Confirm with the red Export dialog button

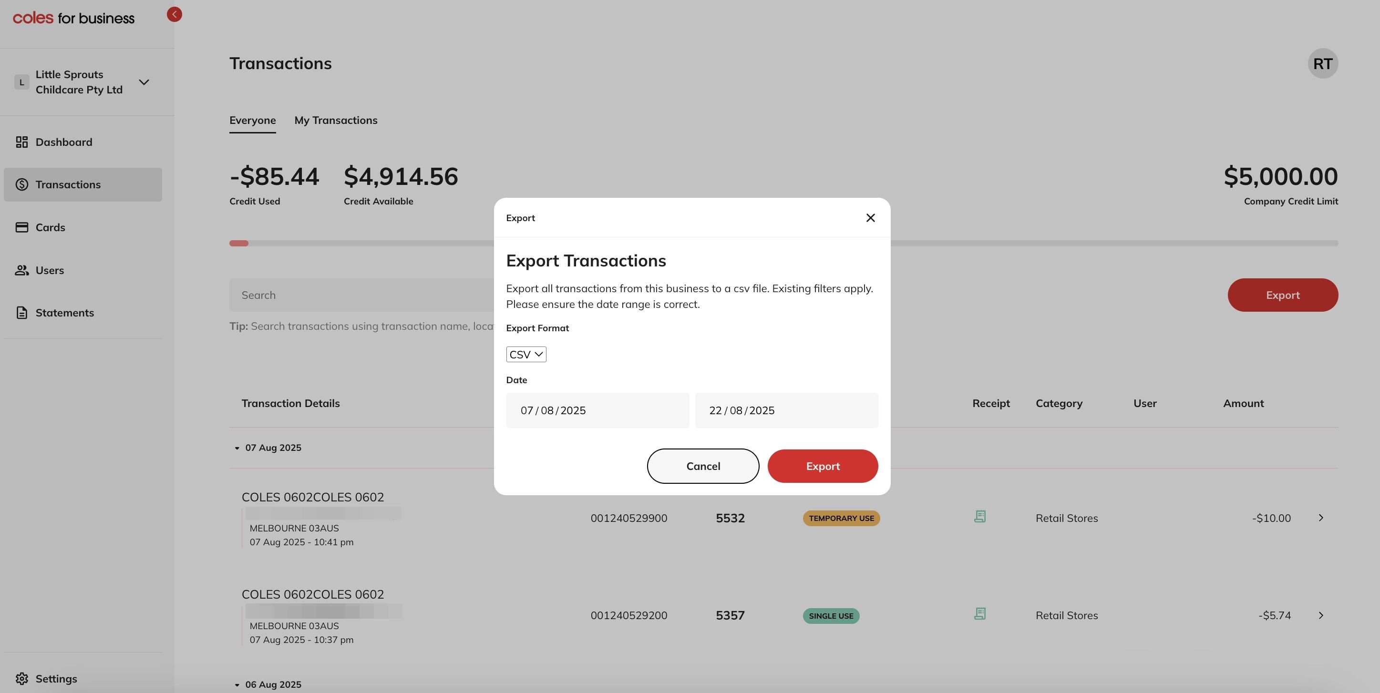click(822, 466)
